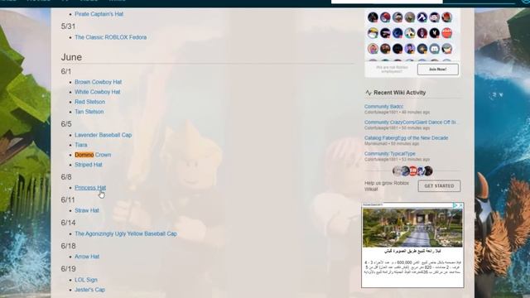This screenshot has height=298, width=530.
Task: Open the Jester's Cap link
Action: click(x=89, y=290)
